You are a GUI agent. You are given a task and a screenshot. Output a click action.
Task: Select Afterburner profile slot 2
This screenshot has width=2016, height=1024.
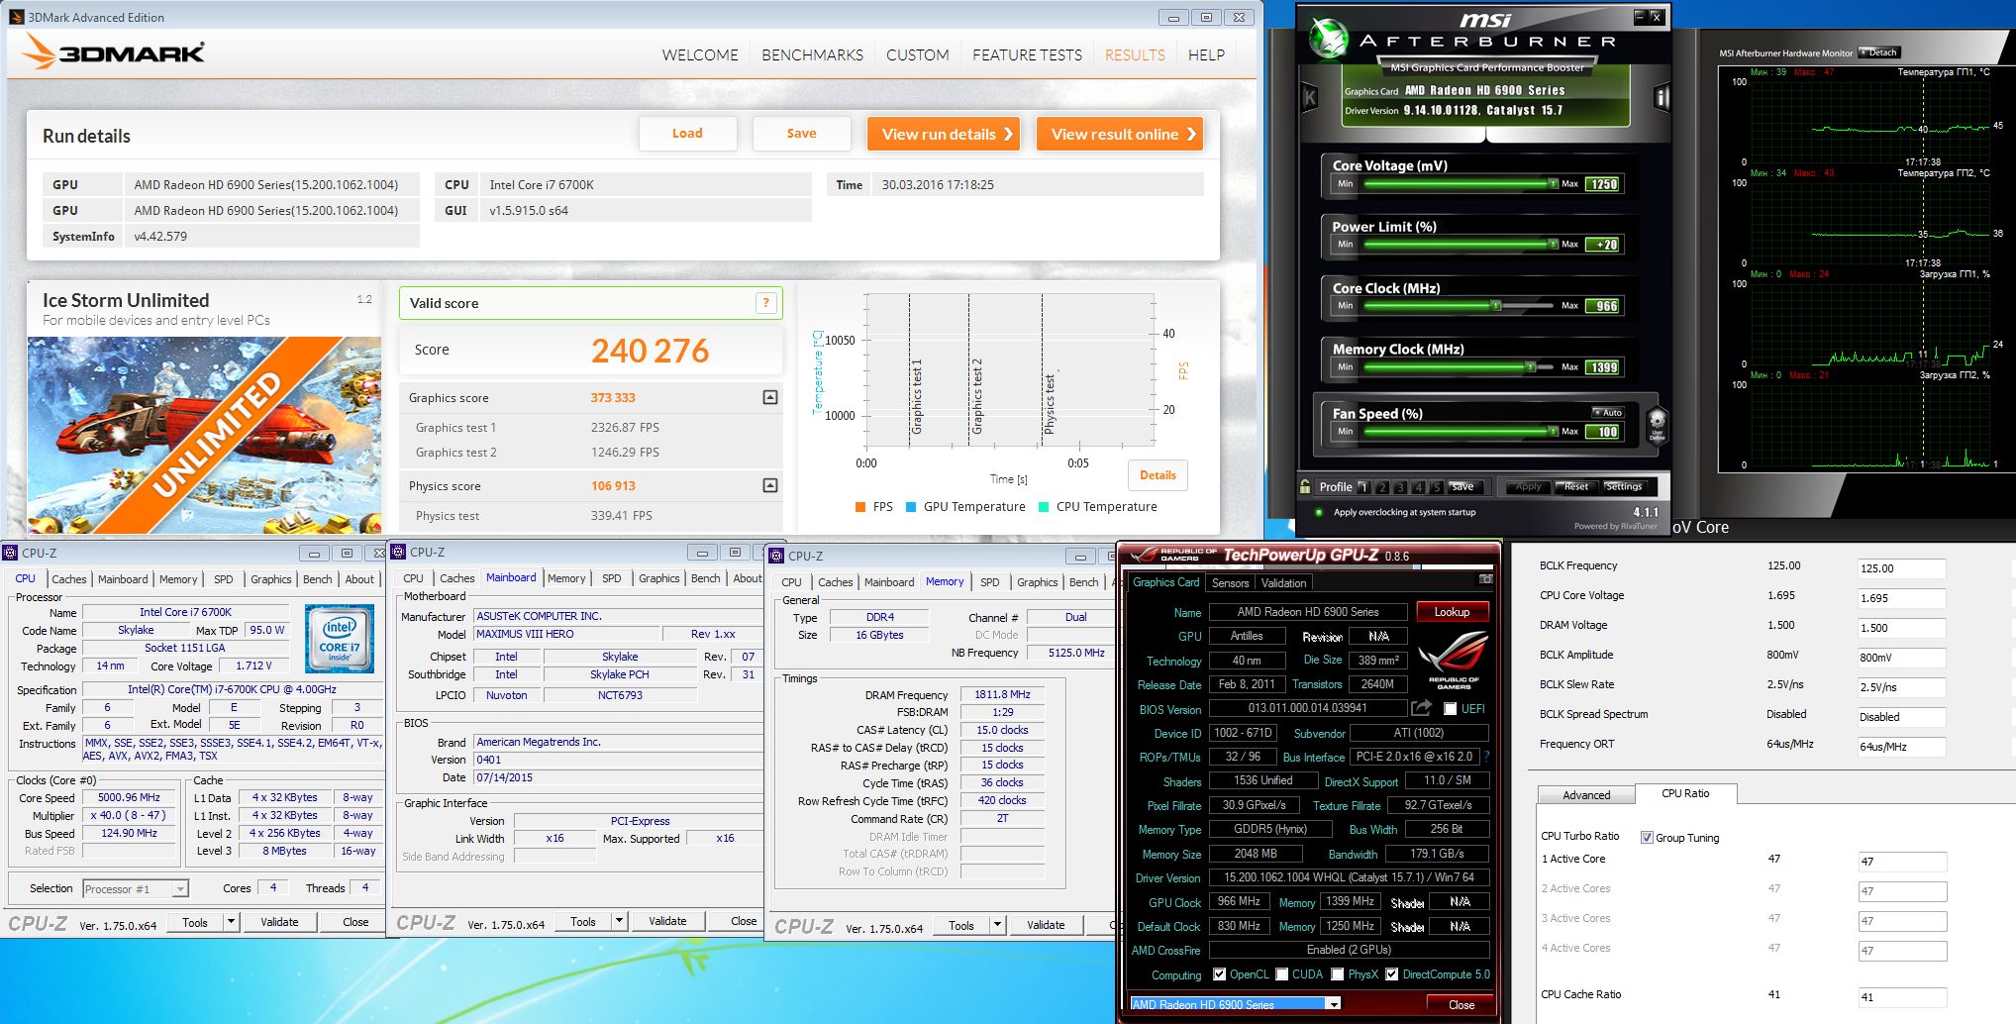[x=1382, y=487]
